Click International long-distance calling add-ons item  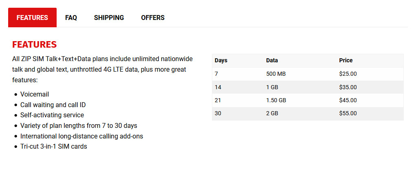(x=82, y=136)
